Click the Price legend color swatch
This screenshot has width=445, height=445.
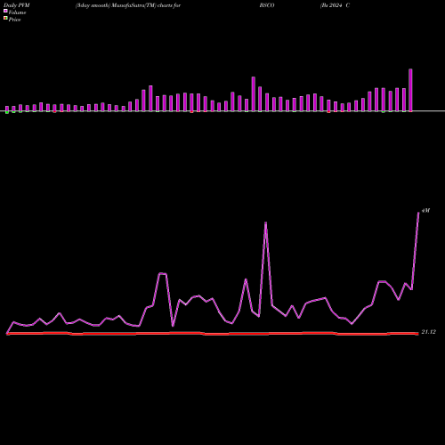[5, 18]
